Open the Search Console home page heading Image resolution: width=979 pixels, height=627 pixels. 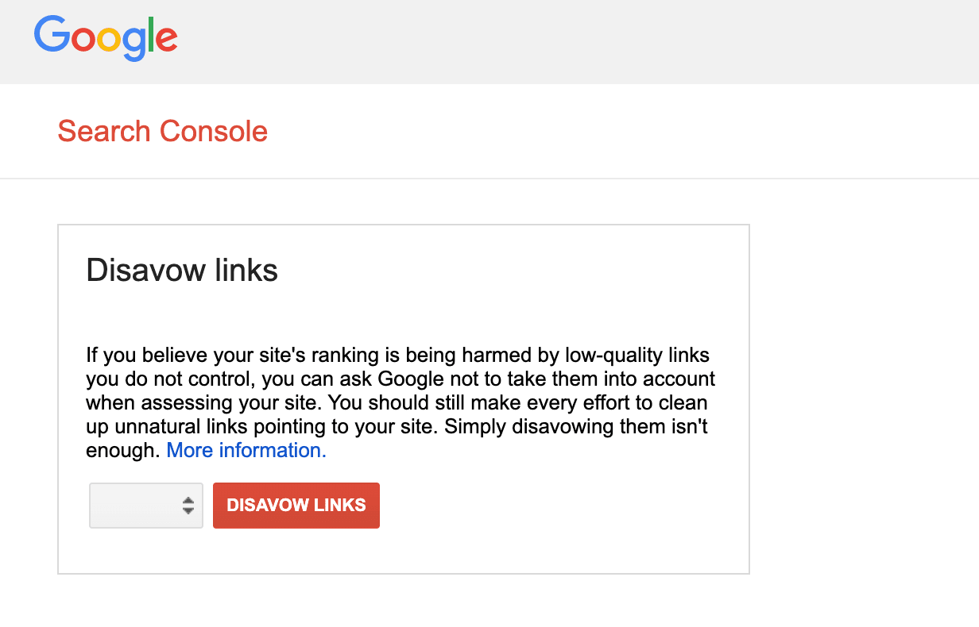click(162, 131)
